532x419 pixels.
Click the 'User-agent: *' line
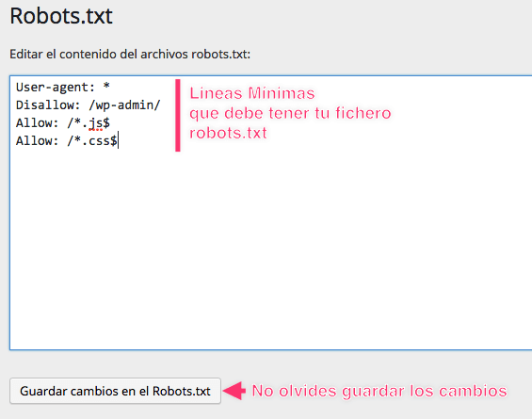pyautogui.click(x=63, y=88)
